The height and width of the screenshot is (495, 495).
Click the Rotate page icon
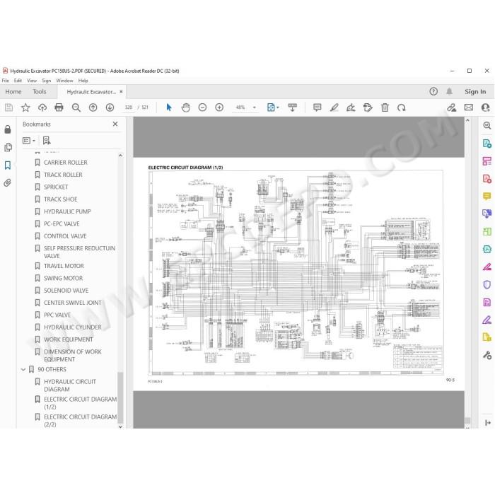click(402, 107)
